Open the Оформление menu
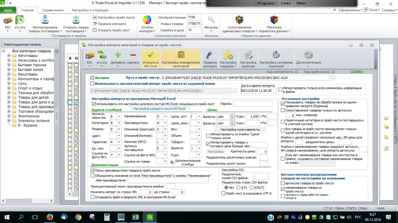398x223 pixels. 350,10
